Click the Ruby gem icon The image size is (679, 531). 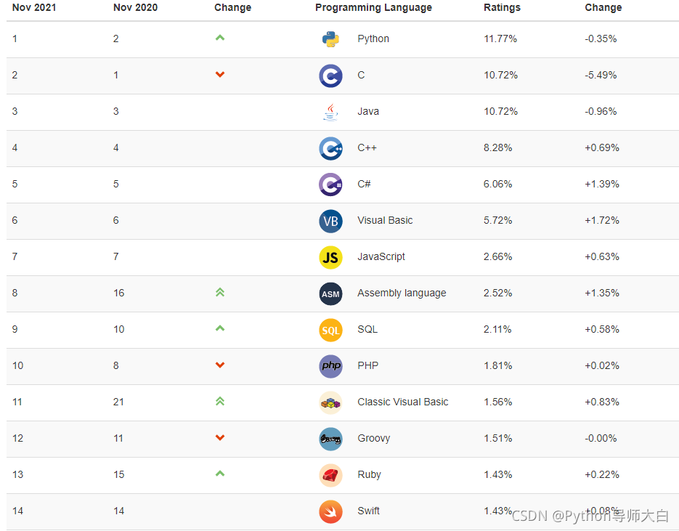click(x=330, y=475)
